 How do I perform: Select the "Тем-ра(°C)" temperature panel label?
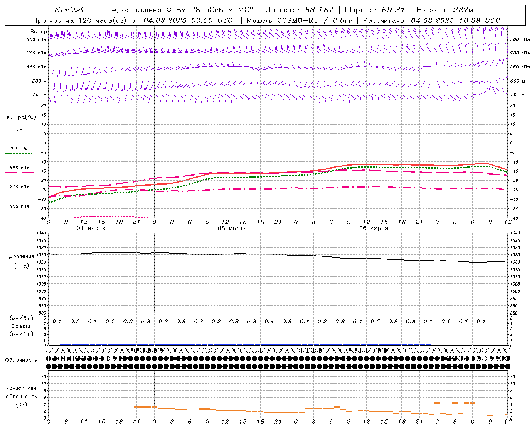pyautogui.click(x=20, y=117)
